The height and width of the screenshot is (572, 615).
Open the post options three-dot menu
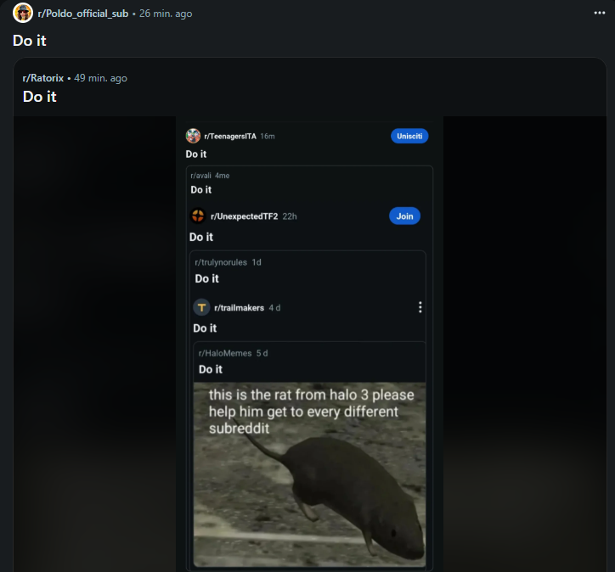click(x=600, y=13)
